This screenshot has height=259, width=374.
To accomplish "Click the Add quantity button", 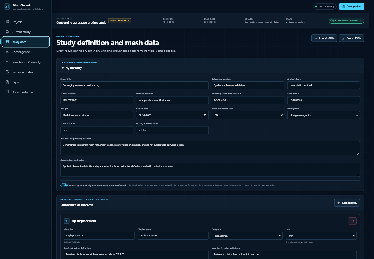I will pos(347,203).
